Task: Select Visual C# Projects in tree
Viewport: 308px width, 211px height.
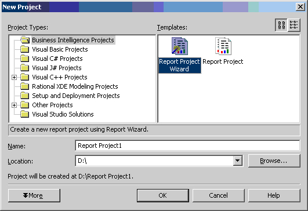Action: 57,59
